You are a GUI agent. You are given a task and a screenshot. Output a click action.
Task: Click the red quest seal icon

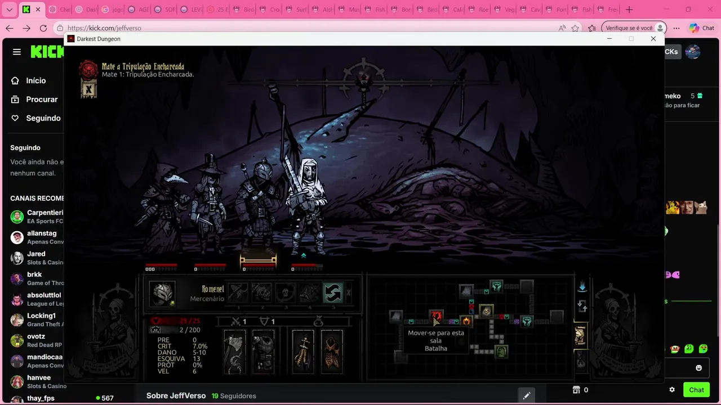point(88,70)
